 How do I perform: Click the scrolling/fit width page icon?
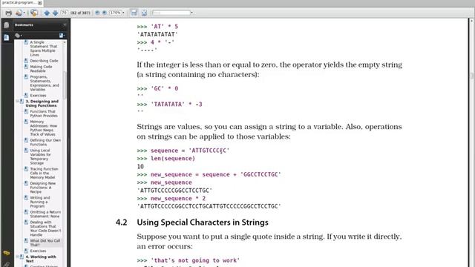[x=134, y=13]
